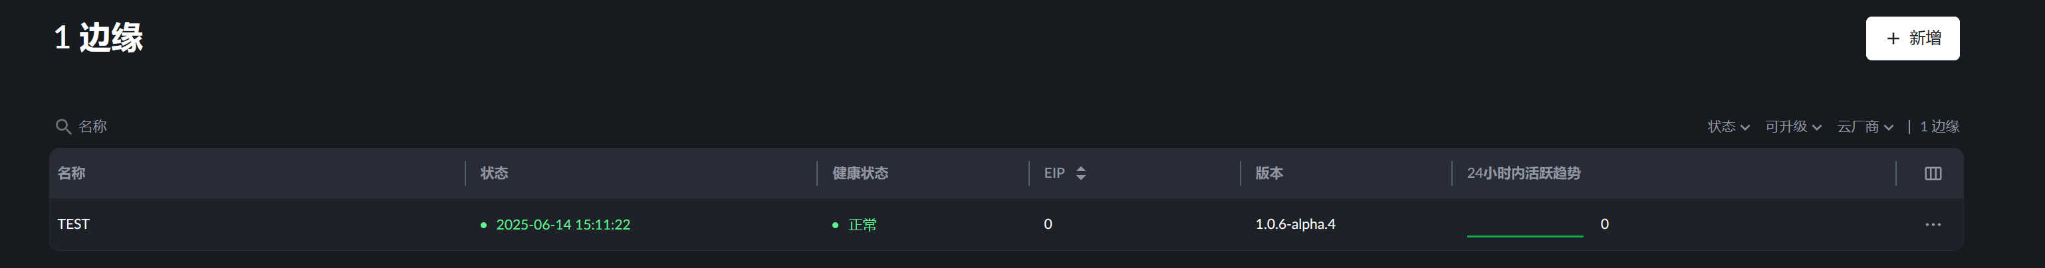Click the green status timestamp 2025-06-14
The width and height of the screenshot is (2045, 268).
point(563,225)
